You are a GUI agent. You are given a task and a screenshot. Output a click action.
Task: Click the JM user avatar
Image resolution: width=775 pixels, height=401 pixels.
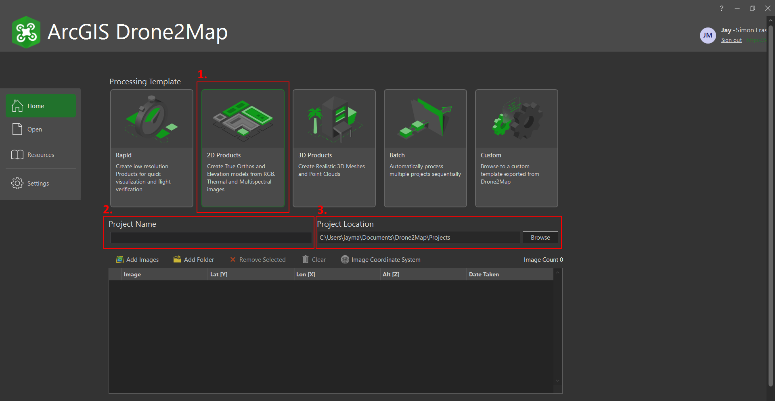click(708, 36)
